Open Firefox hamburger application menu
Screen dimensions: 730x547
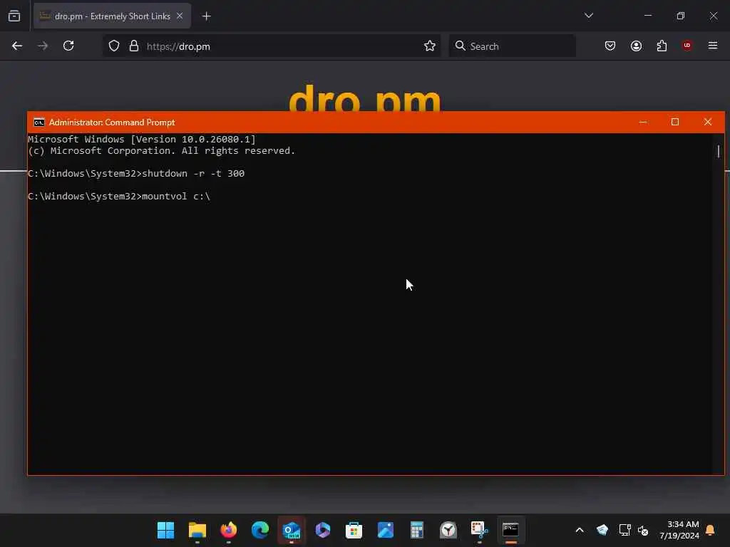[x=712, y=46]
